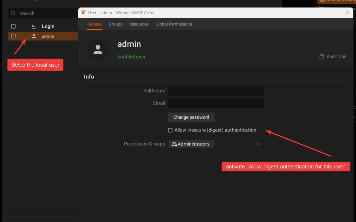Screen dimensions: 356x222
Task: Click the Wisenet WAVE logo icon
Action: (x=83, y=13)
